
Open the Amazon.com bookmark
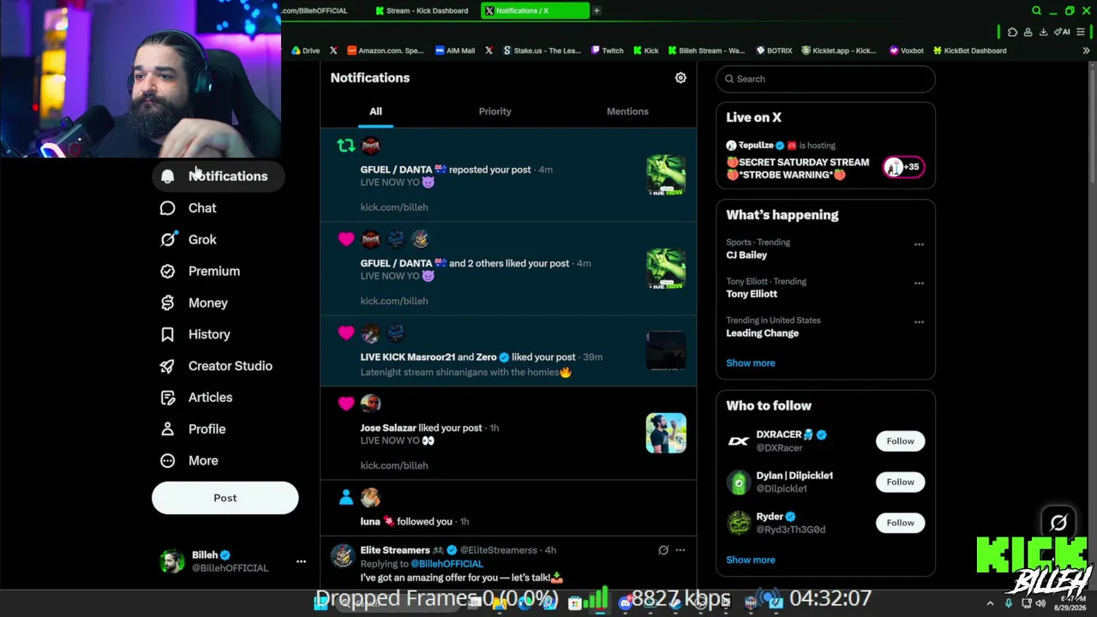click(385, 51)
